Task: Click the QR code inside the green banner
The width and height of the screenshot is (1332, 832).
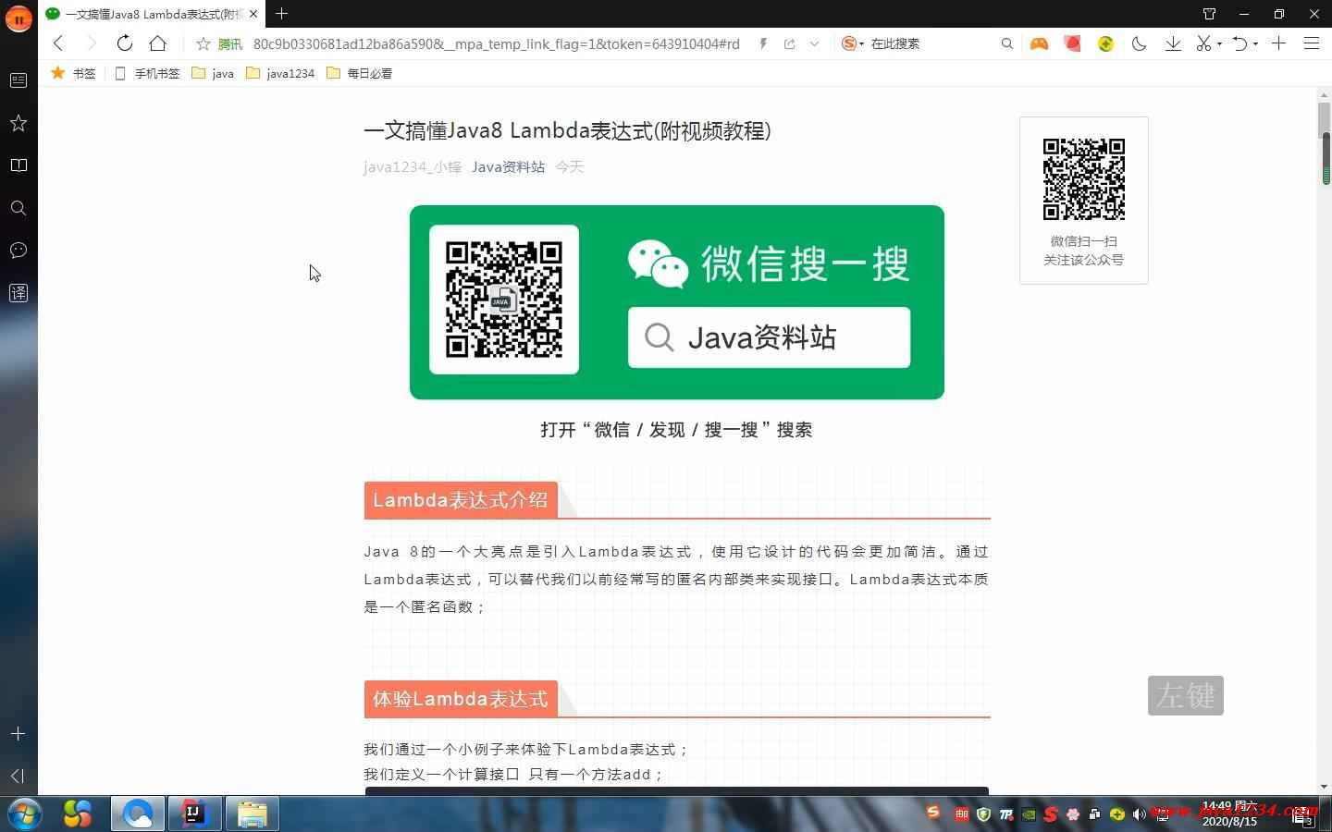Action: tap(504, 300)
